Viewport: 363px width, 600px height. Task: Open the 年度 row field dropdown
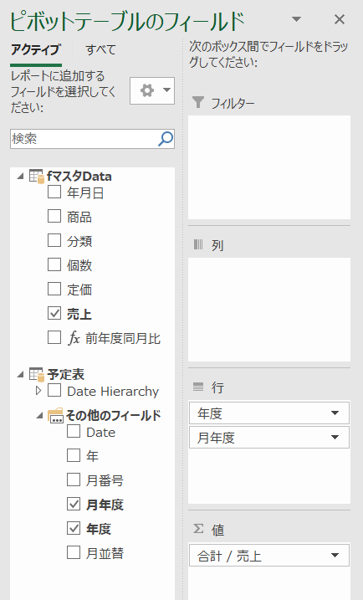tap(335, 413)
